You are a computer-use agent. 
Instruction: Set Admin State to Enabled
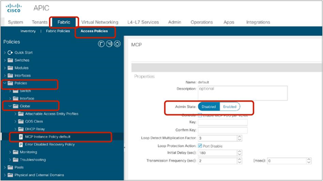pos(230,107)
